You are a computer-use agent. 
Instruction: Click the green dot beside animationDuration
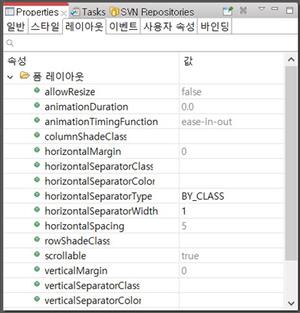[37, 105]
